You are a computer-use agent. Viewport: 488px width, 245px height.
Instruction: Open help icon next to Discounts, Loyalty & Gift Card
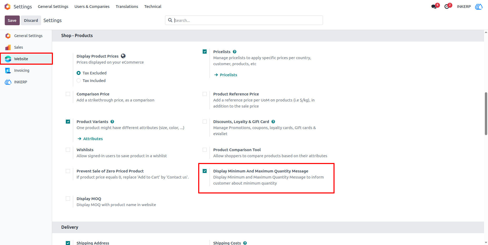(x=273, y=122)
